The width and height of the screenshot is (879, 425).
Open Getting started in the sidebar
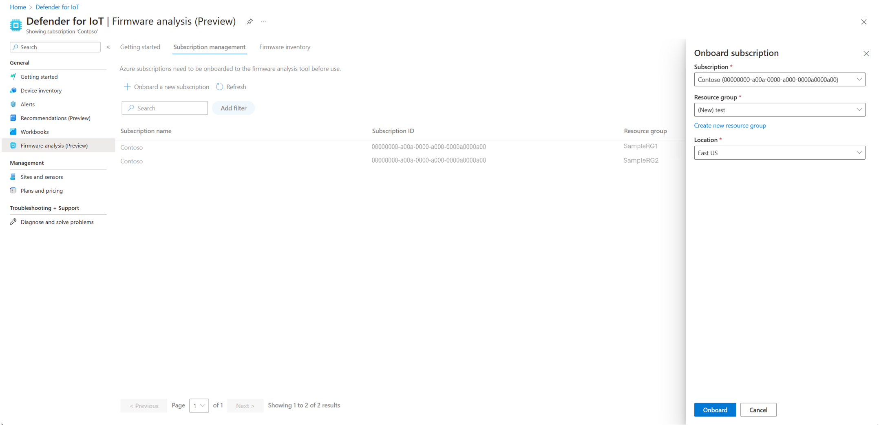click(39, 77)
